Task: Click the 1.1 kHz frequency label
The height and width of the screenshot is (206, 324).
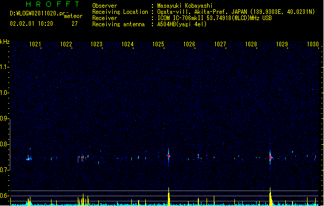Action: (x=4, y=67)
